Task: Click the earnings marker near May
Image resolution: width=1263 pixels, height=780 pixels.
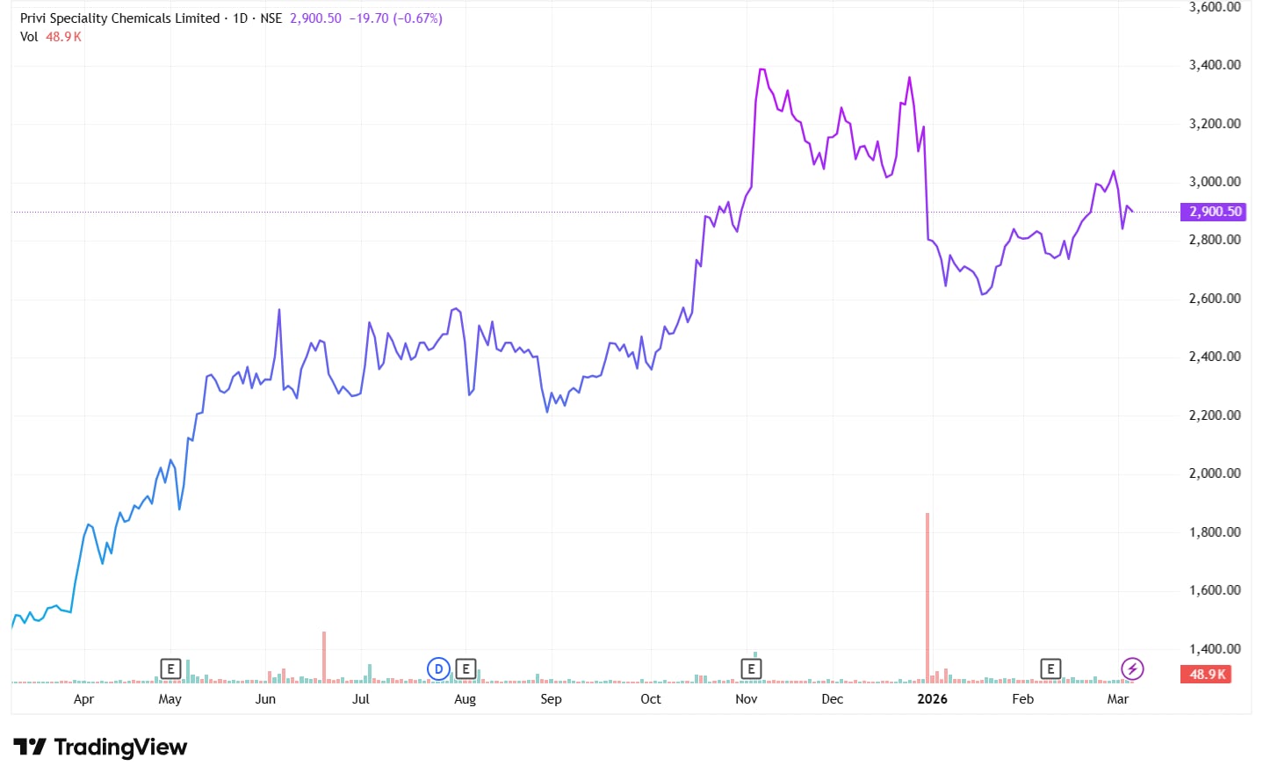Action: coord(170,669)
